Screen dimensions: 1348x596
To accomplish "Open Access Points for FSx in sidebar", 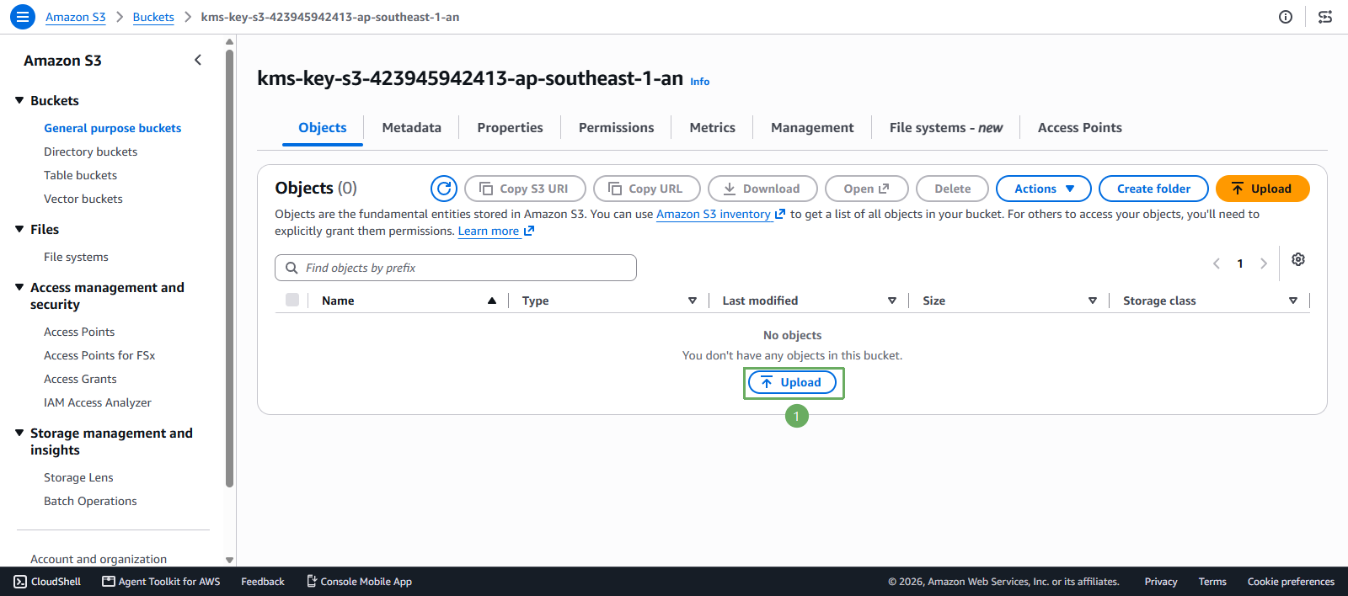I will [x=99, y=355].
